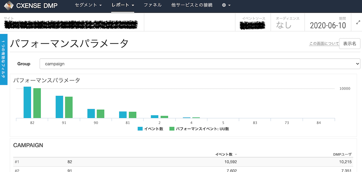Open the レポート dropdown menu

click(123, 5)
